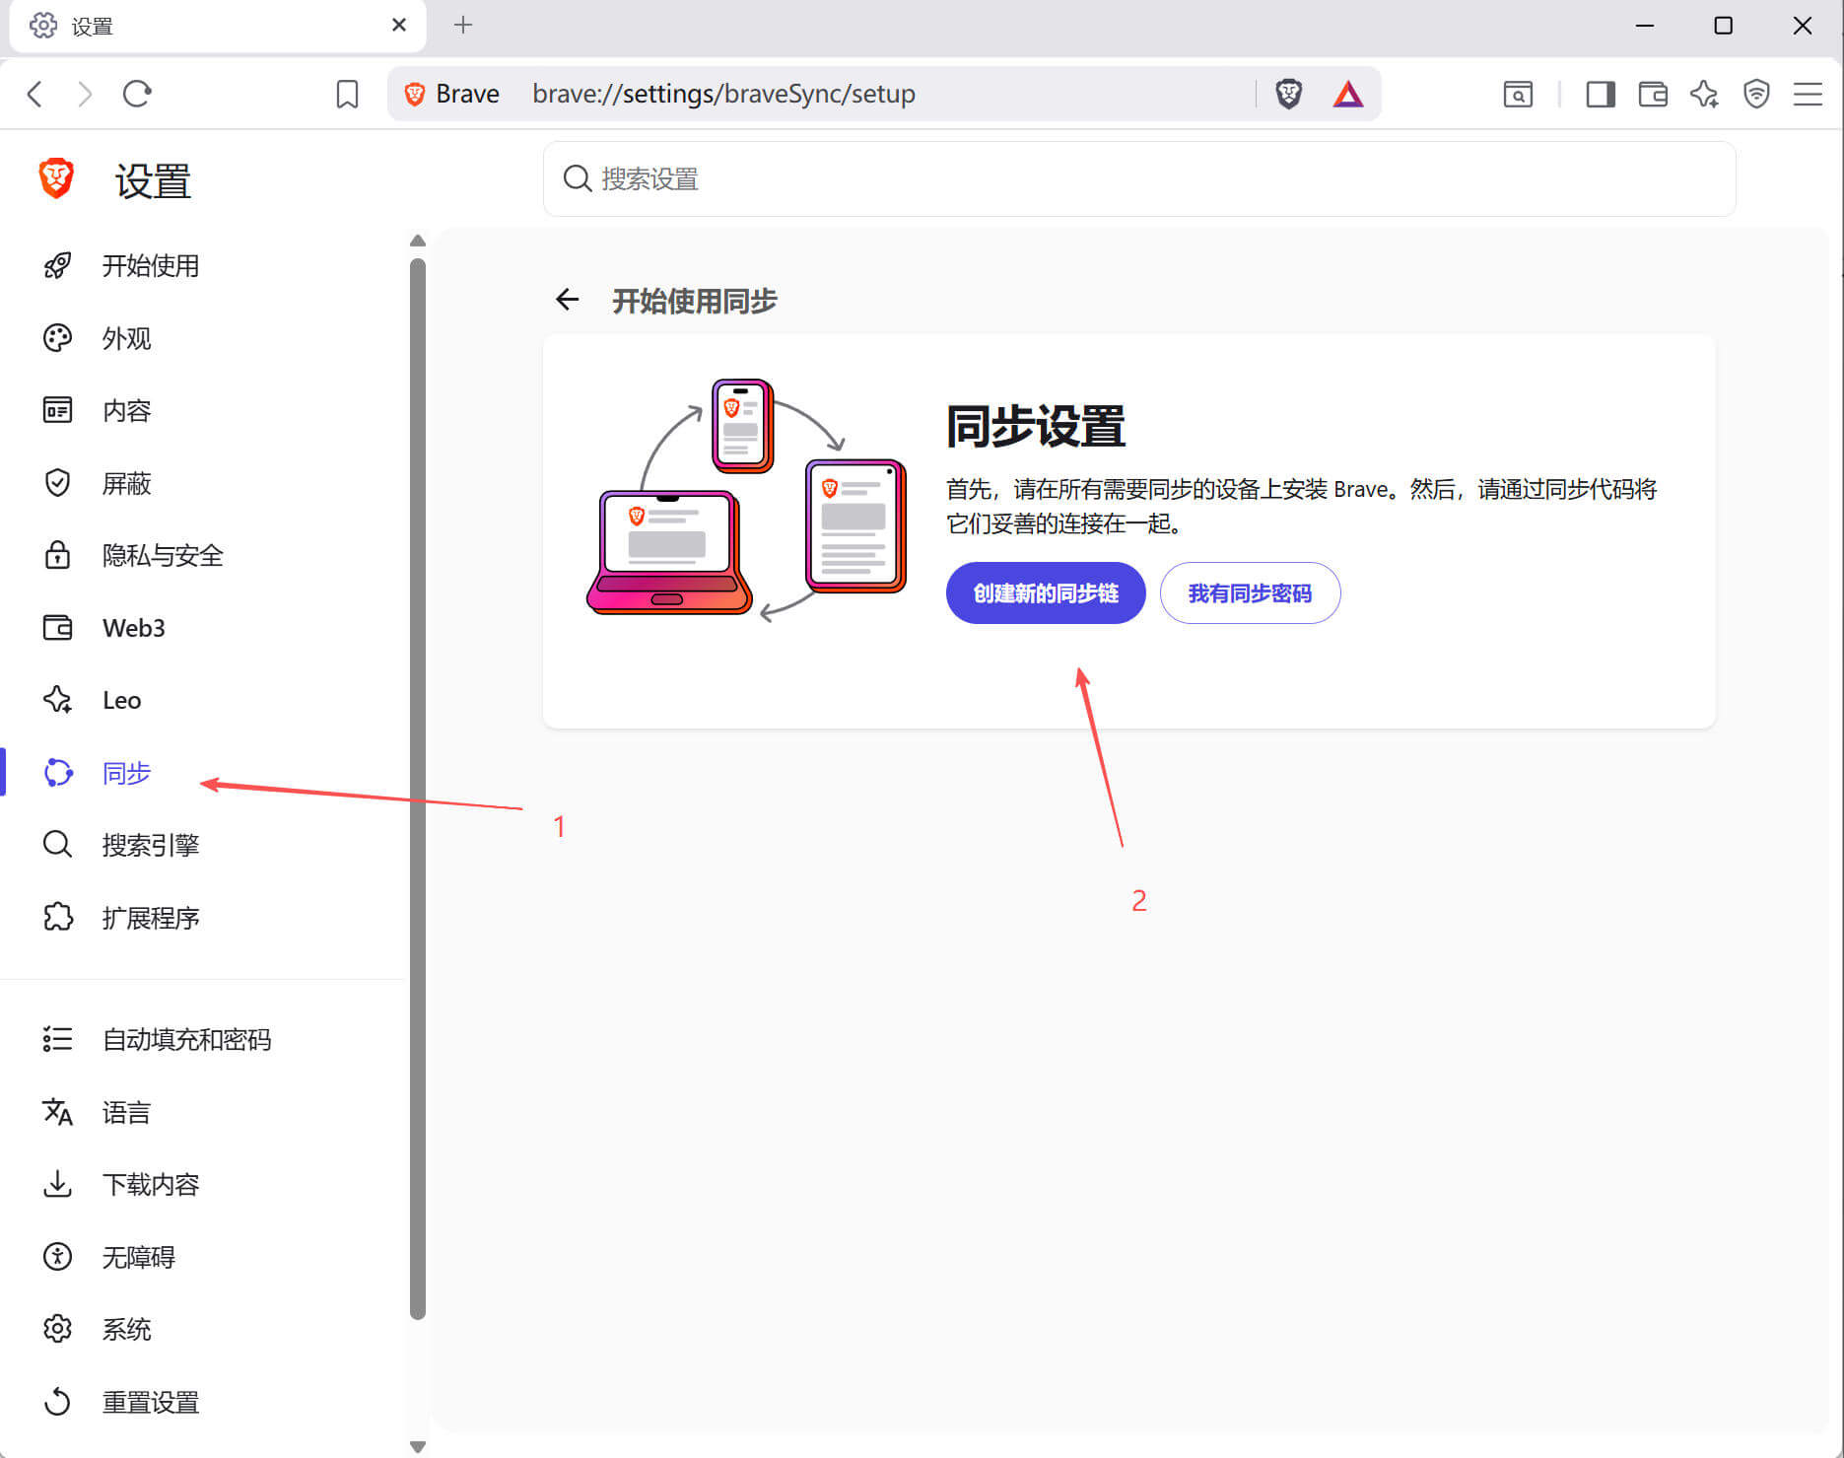Click the sidebar scrollbar down arrow
1844x1458 pixels.
click(x=418, y=1447)
